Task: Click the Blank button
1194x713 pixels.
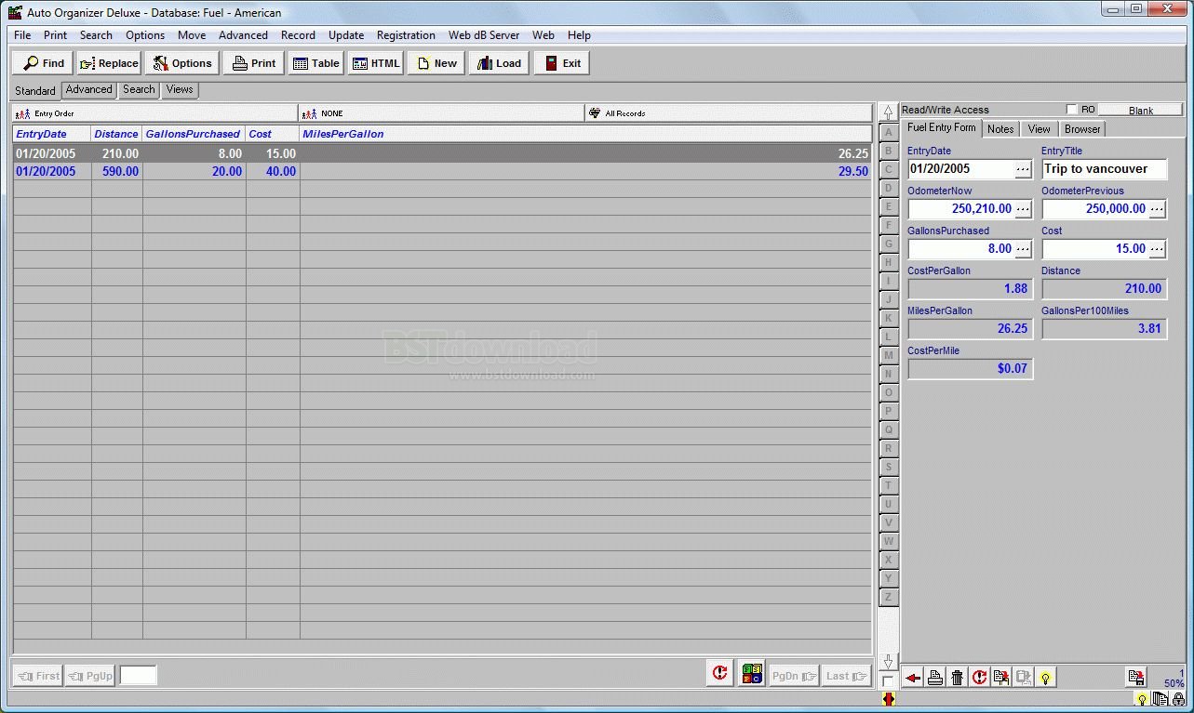Action: coord(1141,110)
